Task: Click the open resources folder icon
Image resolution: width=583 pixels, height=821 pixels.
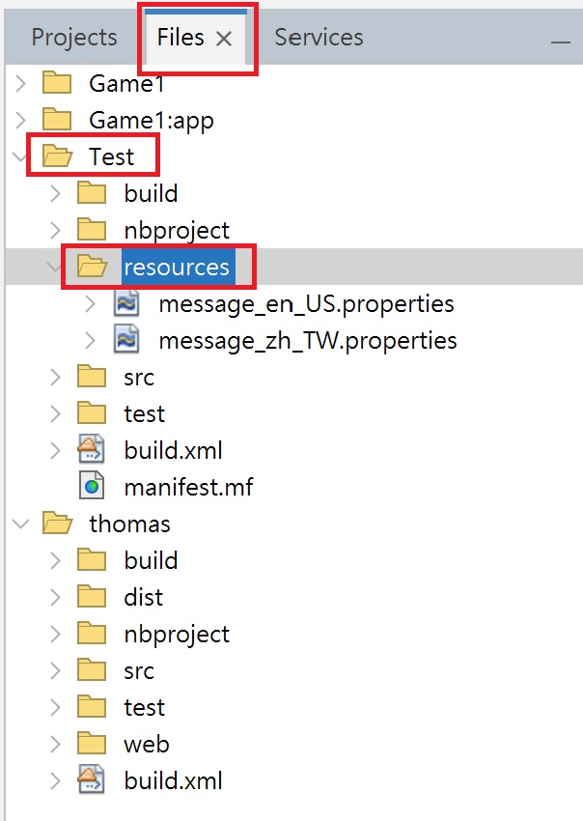Action: (92, 267)
